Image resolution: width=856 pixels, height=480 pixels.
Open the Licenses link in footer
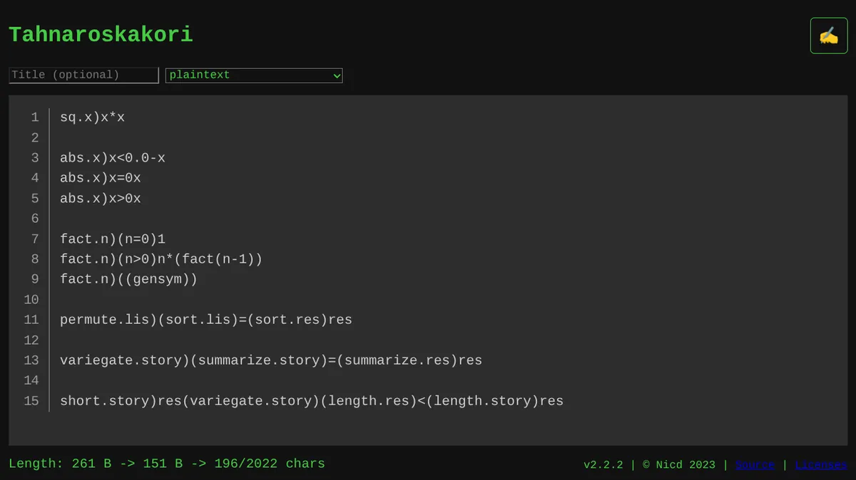(x=821, y=464)
